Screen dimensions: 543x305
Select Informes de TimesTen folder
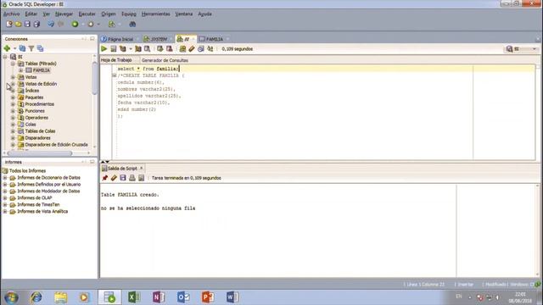click(x=38, y=205)
